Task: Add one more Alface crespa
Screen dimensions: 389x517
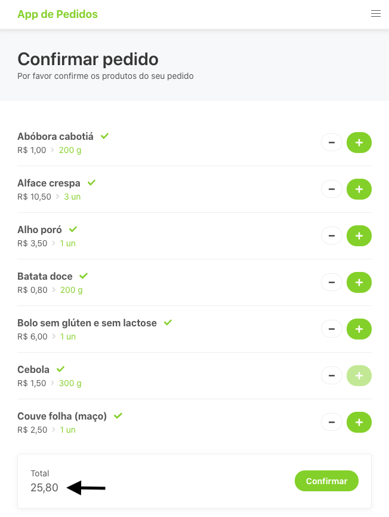Action: pos(359,189)
